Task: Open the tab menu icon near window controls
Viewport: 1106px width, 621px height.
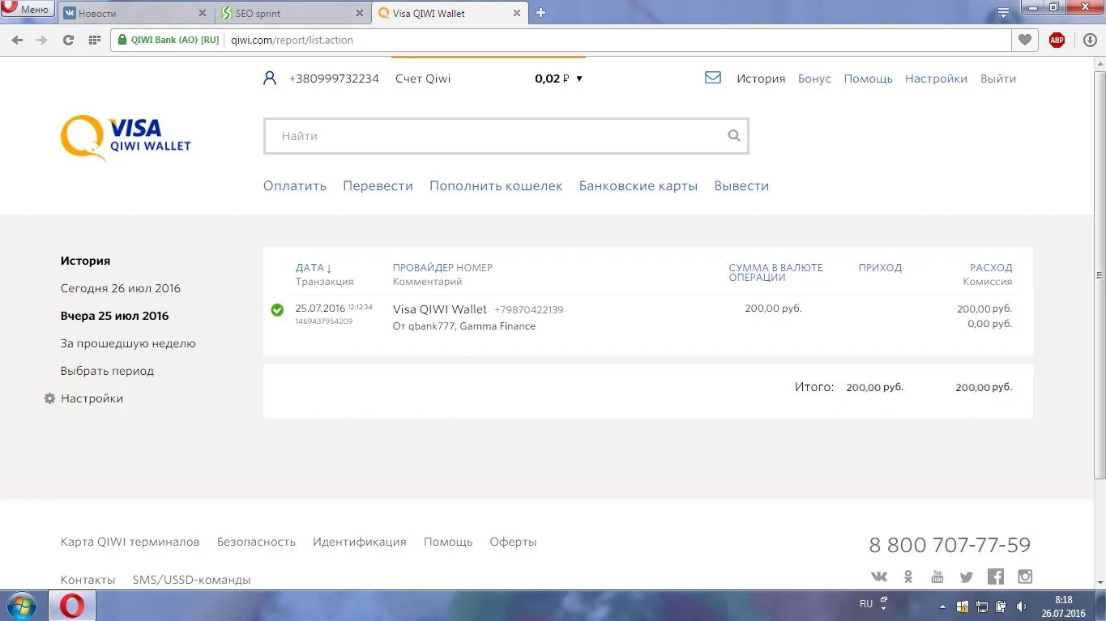Action: pyautogui.click(x=1003, y=12)
